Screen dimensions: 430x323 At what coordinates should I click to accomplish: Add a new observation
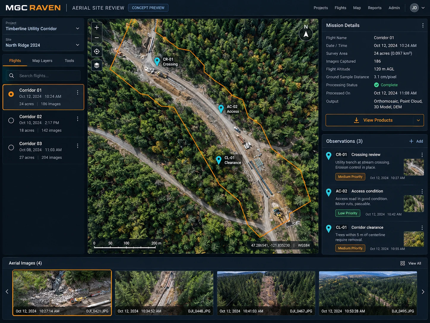point(416,141)
